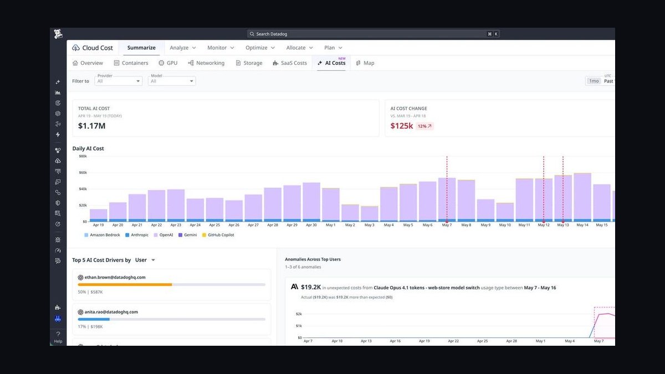Click the Cloud Cost title
Image resolution: width=665 pixels, height=374 pixels.
98,48
